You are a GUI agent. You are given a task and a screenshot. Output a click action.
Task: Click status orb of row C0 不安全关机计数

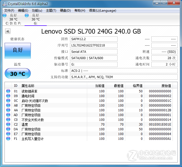coord(8,120)
